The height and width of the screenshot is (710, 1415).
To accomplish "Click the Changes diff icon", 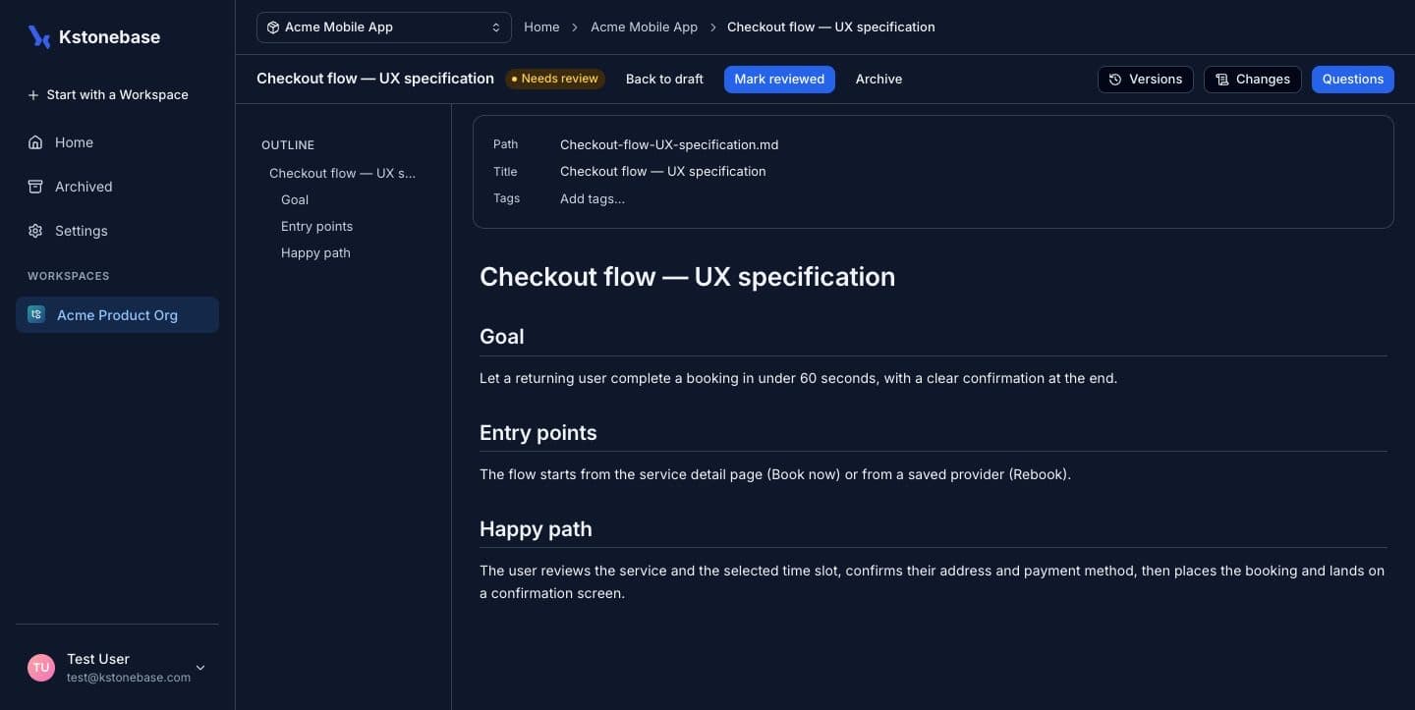I will click(x=1222, y=80).
